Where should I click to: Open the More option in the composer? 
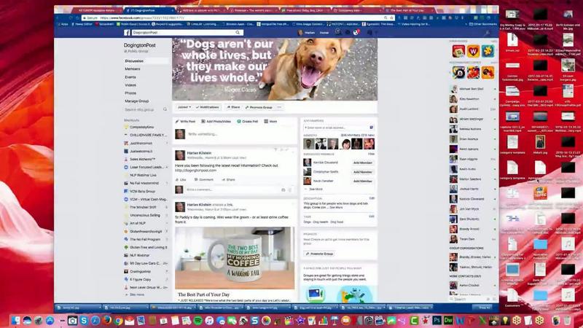270,122
